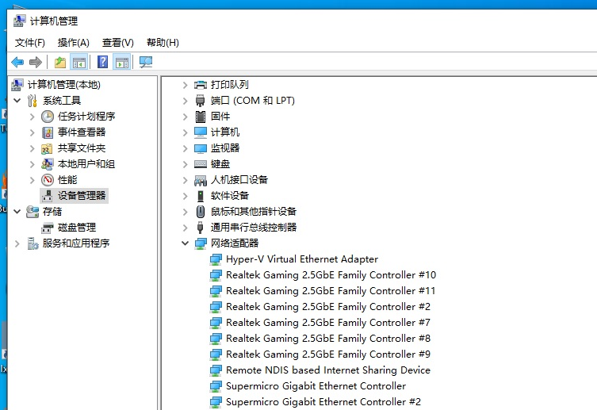
Task: Select the 设备管理器 tree item
Action: [x=82, y=196]
